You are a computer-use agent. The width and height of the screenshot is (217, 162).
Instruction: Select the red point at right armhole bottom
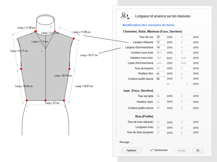[70, 69]
